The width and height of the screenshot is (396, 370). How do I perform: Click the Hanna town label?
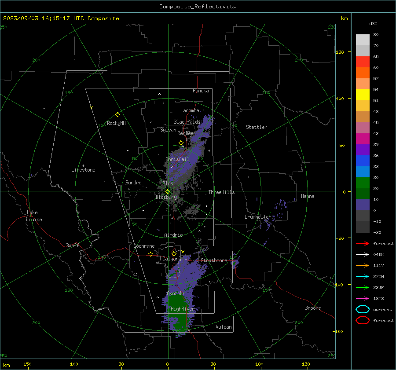pyautogui.click(x=308, y=196)
